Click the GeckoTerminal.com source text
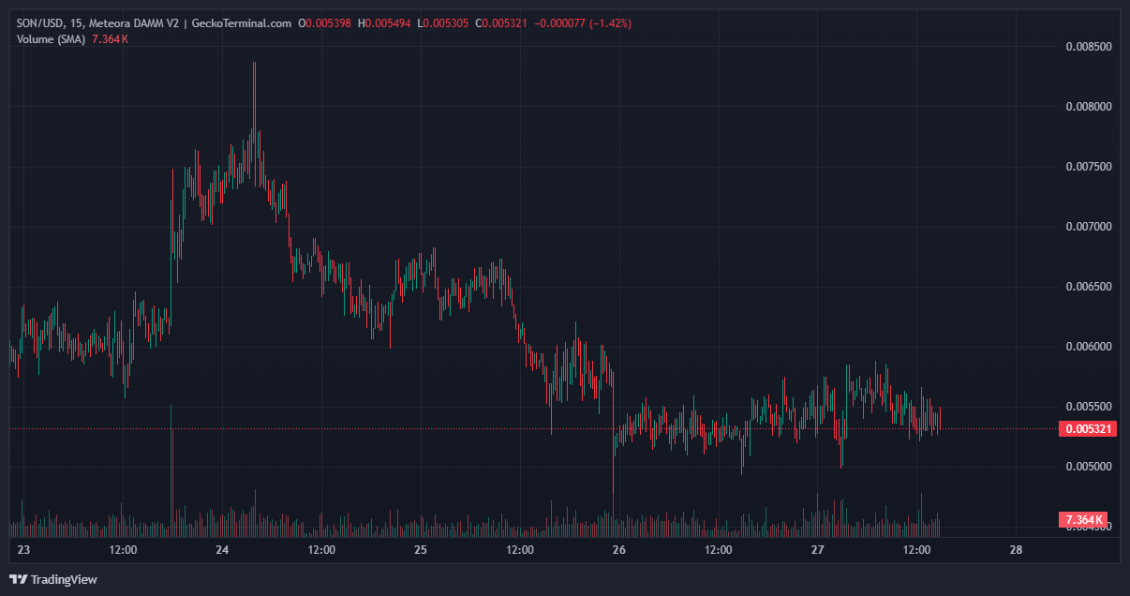This screenshot has height=596, width=1130. 242,23
